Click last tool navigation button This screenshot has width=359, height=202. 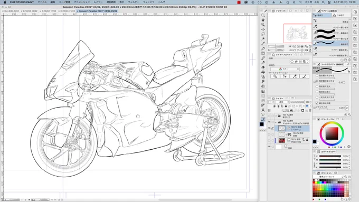(x=304, y=76)
